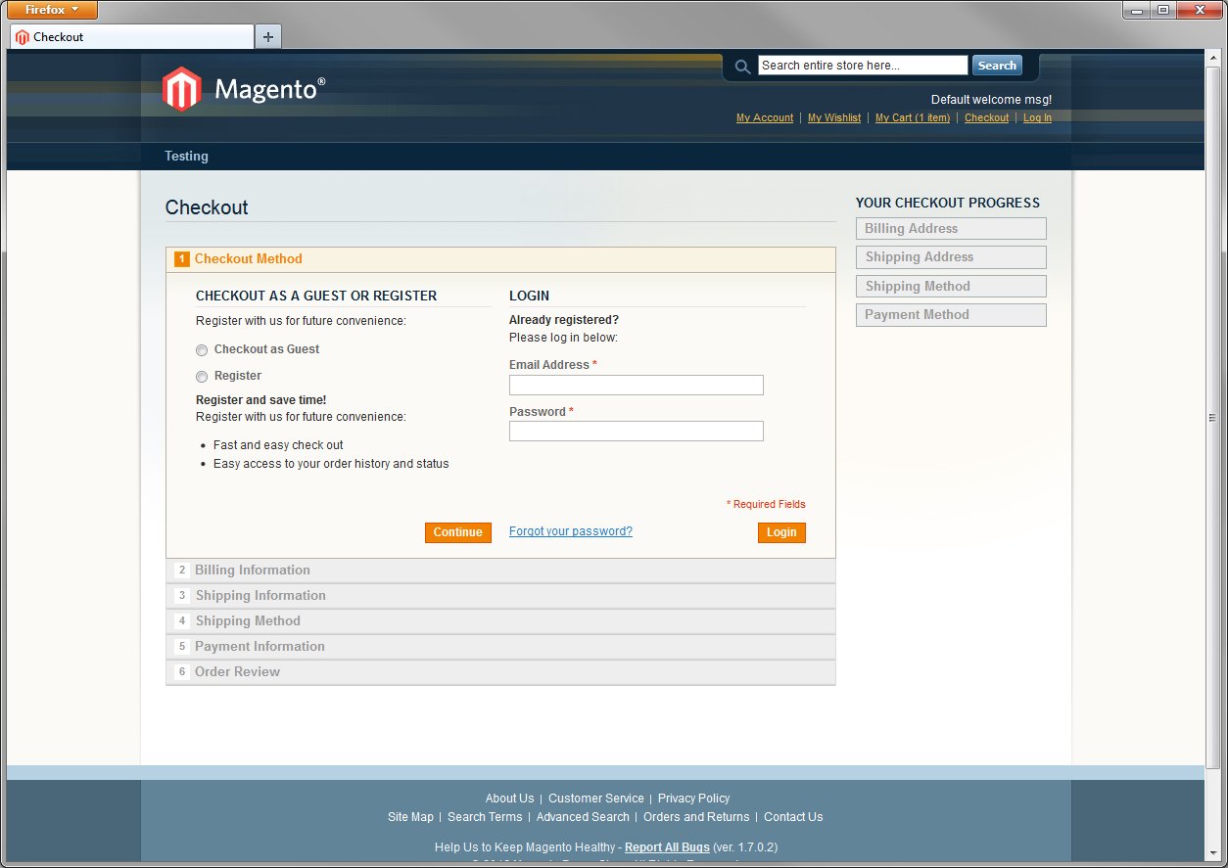Click the Magento logo
1228x868 pixels.
(x=244, y=89)
